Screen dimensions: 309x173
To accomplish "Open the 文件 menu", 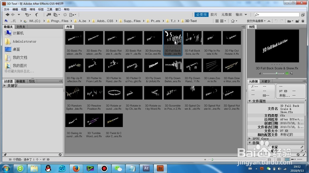I will (6, 9).
